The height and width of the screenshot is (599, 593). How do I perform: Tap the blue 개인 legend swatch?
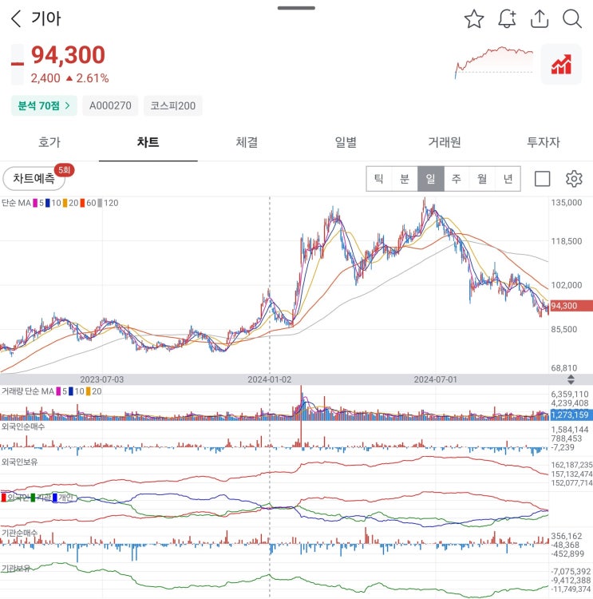coord(54,498)
